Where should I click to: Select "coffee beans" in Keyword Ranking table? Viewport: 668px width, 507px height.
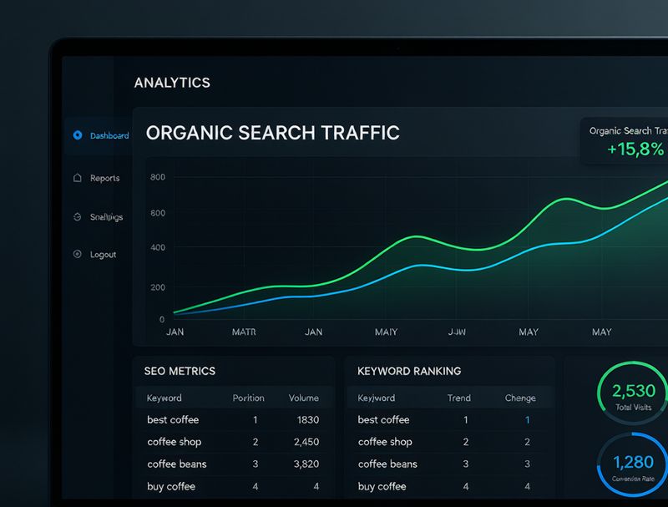[387, 464]
